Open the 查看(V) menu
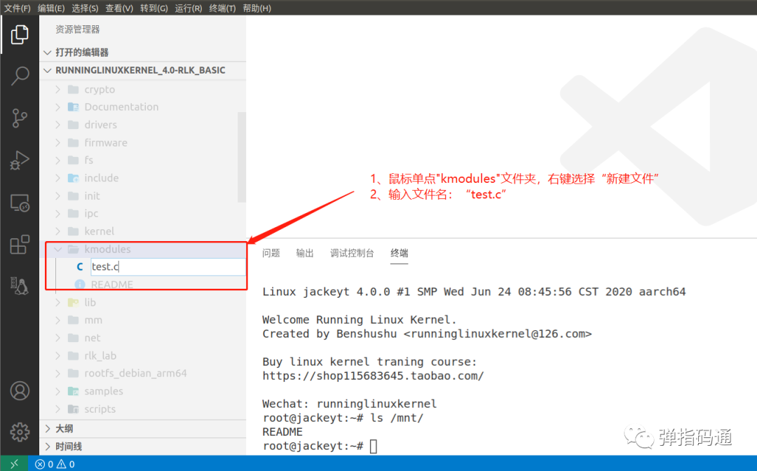Viewport: 757px width, 471px height. [119, 8]
